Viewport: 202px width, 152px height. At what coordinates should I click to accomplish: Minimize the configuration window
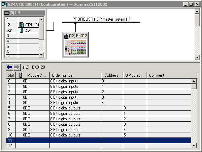pyautogui.click(x=186, y=4)
